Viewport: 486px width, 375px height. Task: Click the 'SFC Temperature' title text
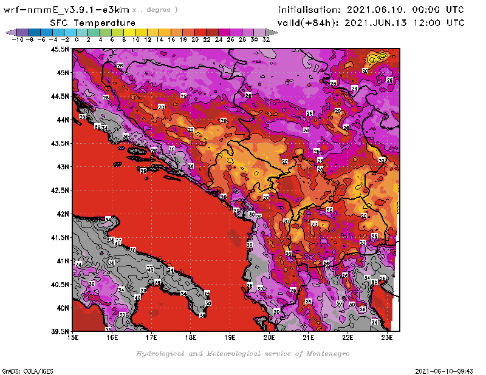[x=93, y=23]
